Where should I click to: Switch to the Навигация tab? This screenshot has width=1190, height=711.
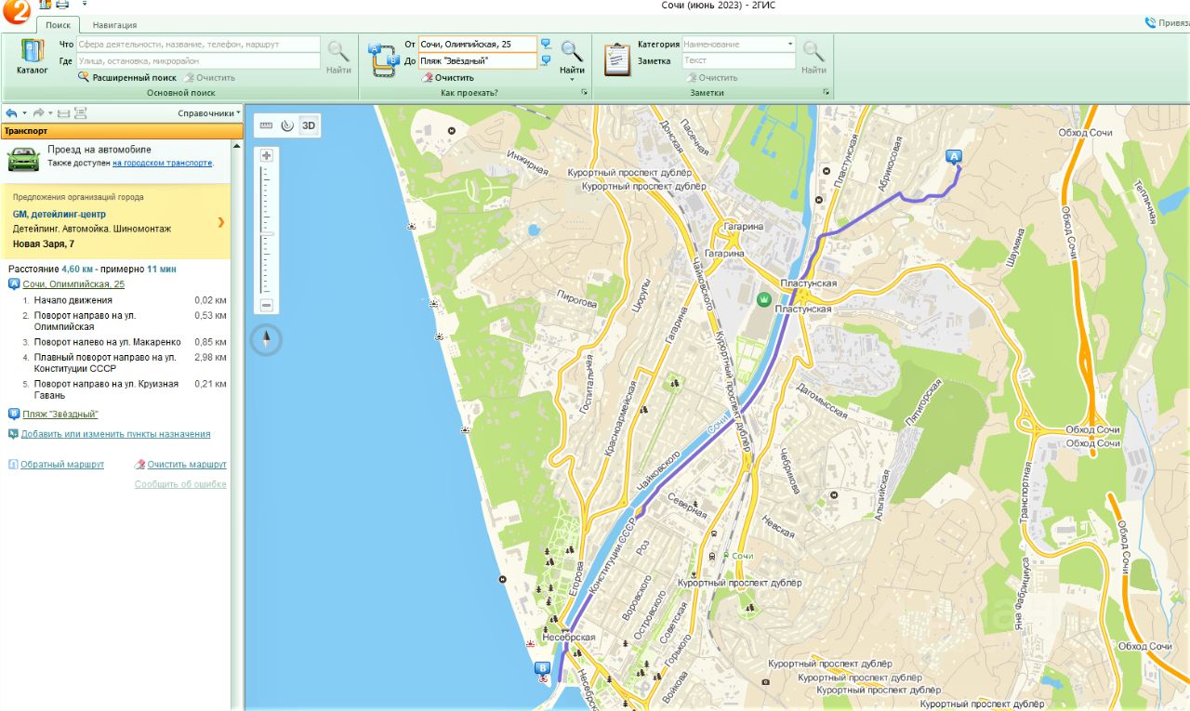pyautogui.click(x=114, y=25)
